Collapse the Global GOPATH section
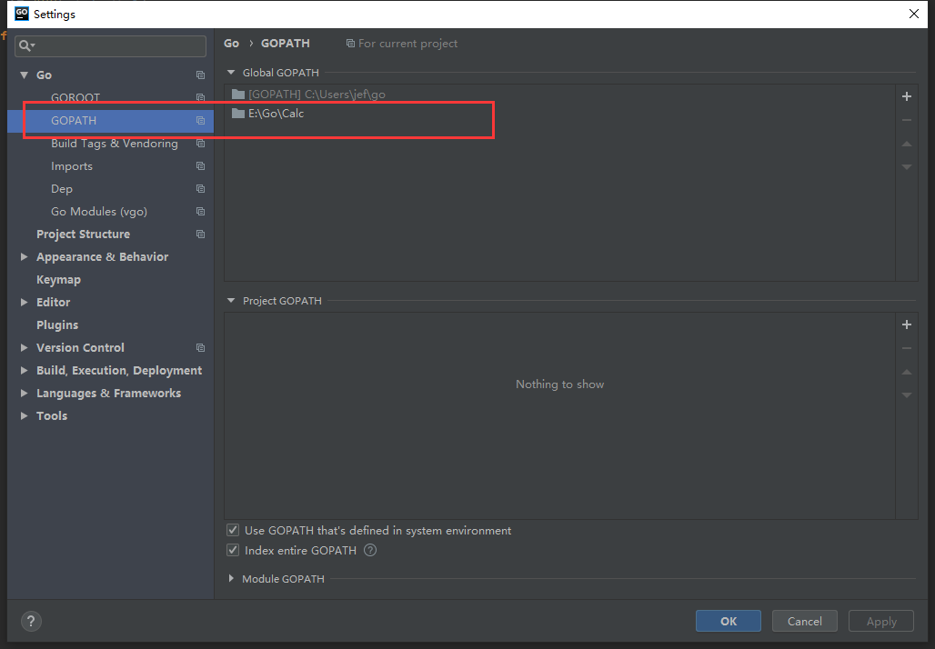This screenshot has height=649, width=935. tap(231, 72)
